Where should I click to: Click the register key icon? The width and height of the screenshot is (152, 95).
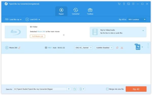[x=124, y=4]
